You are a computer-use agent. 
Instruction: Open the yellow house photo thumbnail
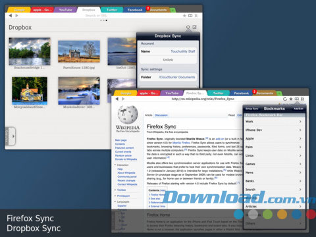30,91
